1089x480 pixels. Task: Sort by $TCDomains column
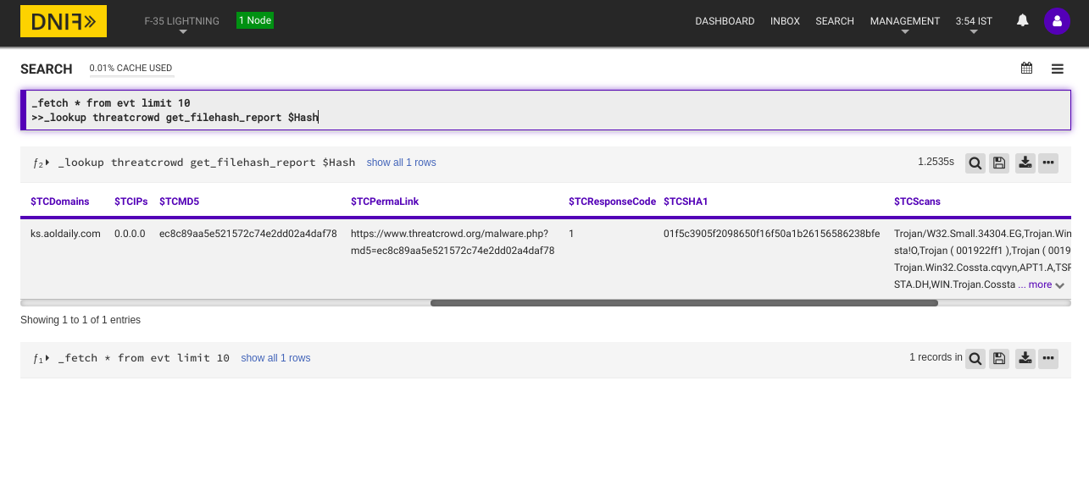click(x=59, y=201)
